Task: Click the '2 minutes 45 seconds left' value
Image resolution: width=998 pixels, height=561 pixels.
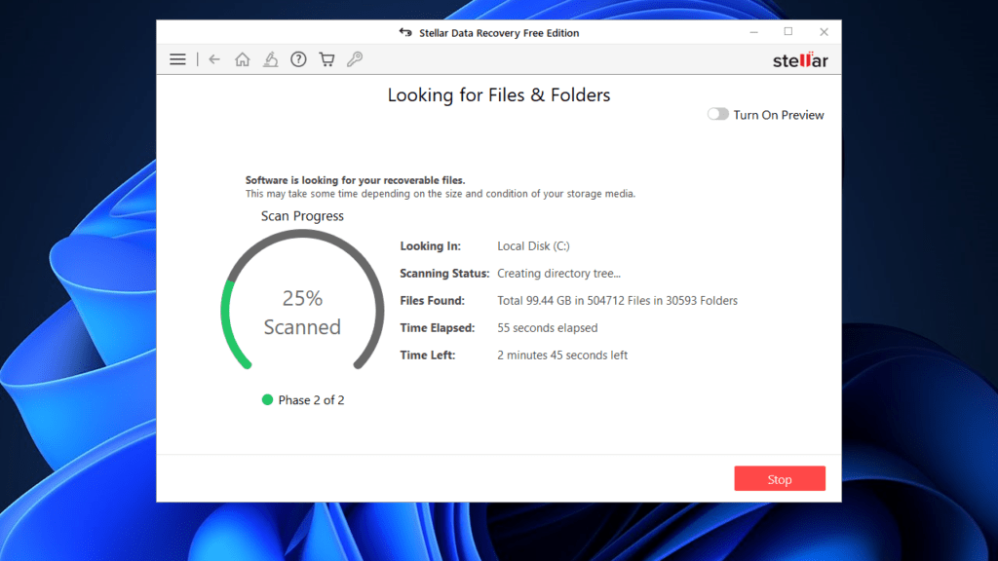Action: tap(562, 355)
